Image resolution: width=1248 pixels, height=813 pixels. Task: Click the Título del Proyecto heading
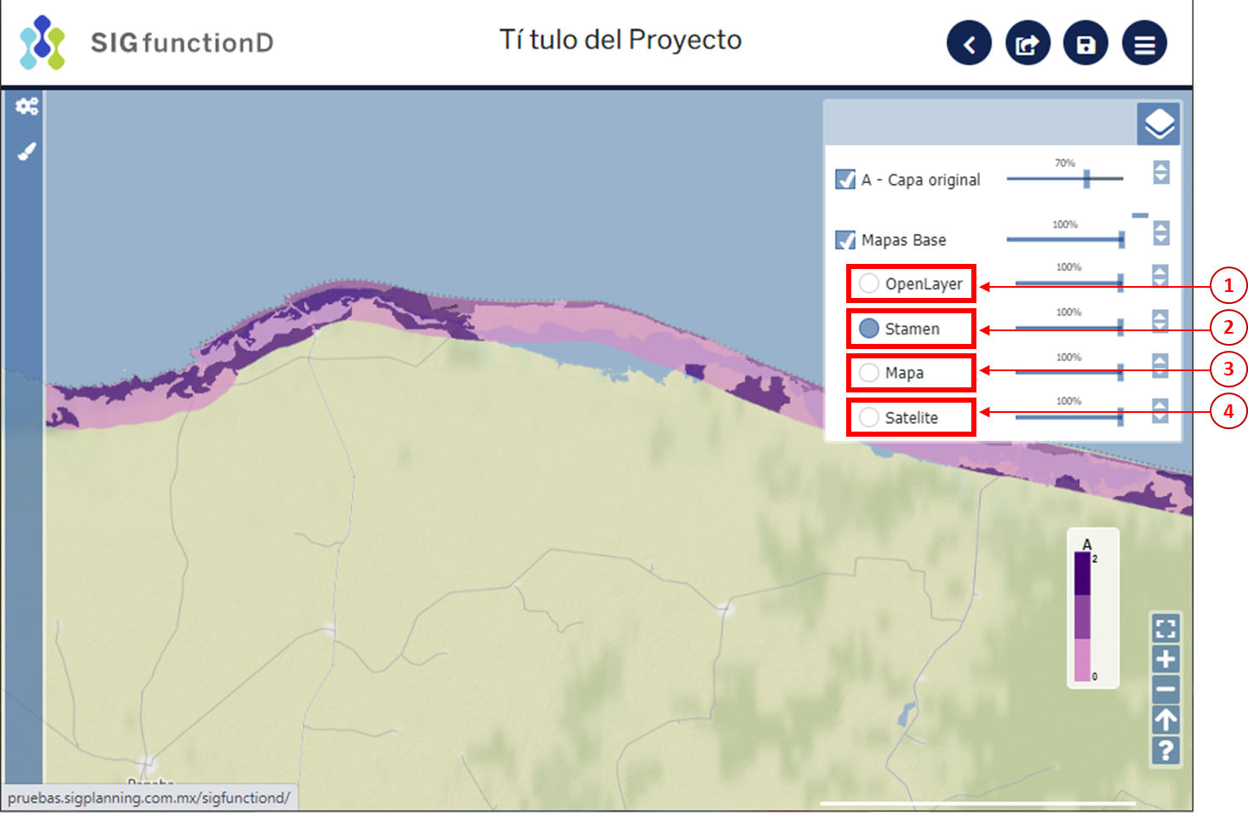[x=620, y=40]
